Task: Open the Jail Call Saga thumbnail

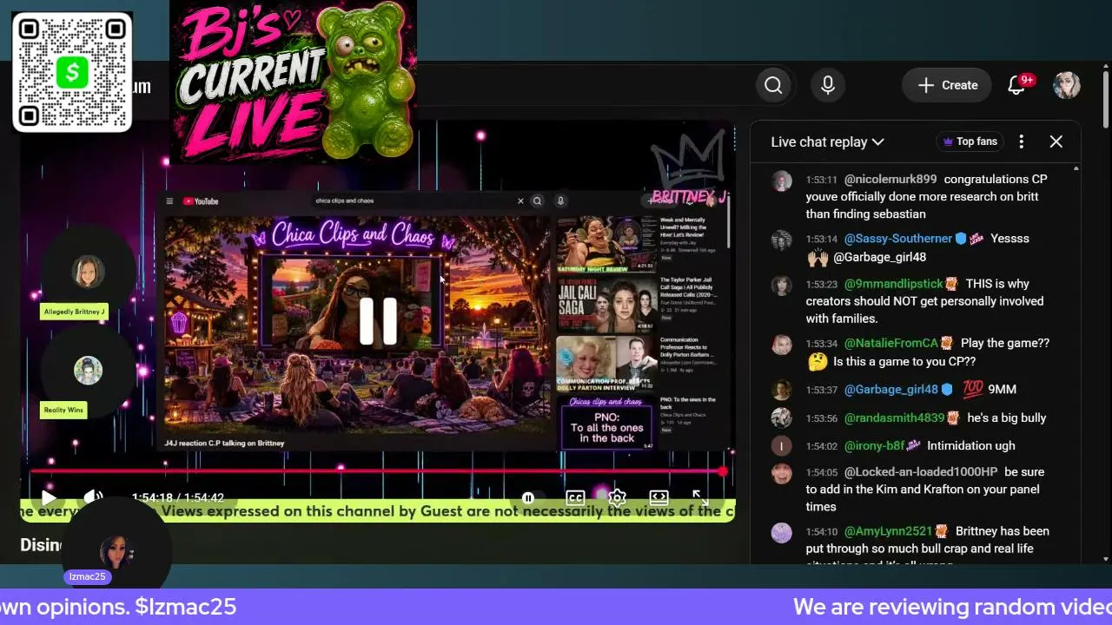Action: (606, 304)
